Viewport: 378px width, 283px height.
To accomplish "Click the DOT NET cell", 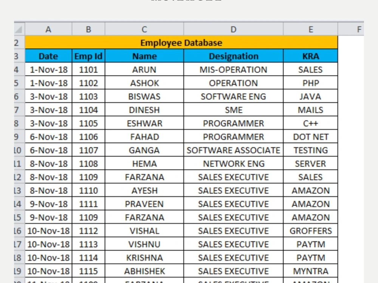I will pyautogui.click(x=311, y=137).
